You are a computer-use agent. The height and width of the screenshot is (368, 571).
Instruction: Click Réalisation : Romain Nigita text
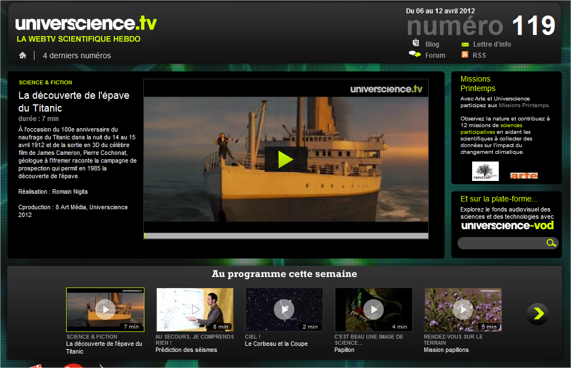tap(53, 192)
